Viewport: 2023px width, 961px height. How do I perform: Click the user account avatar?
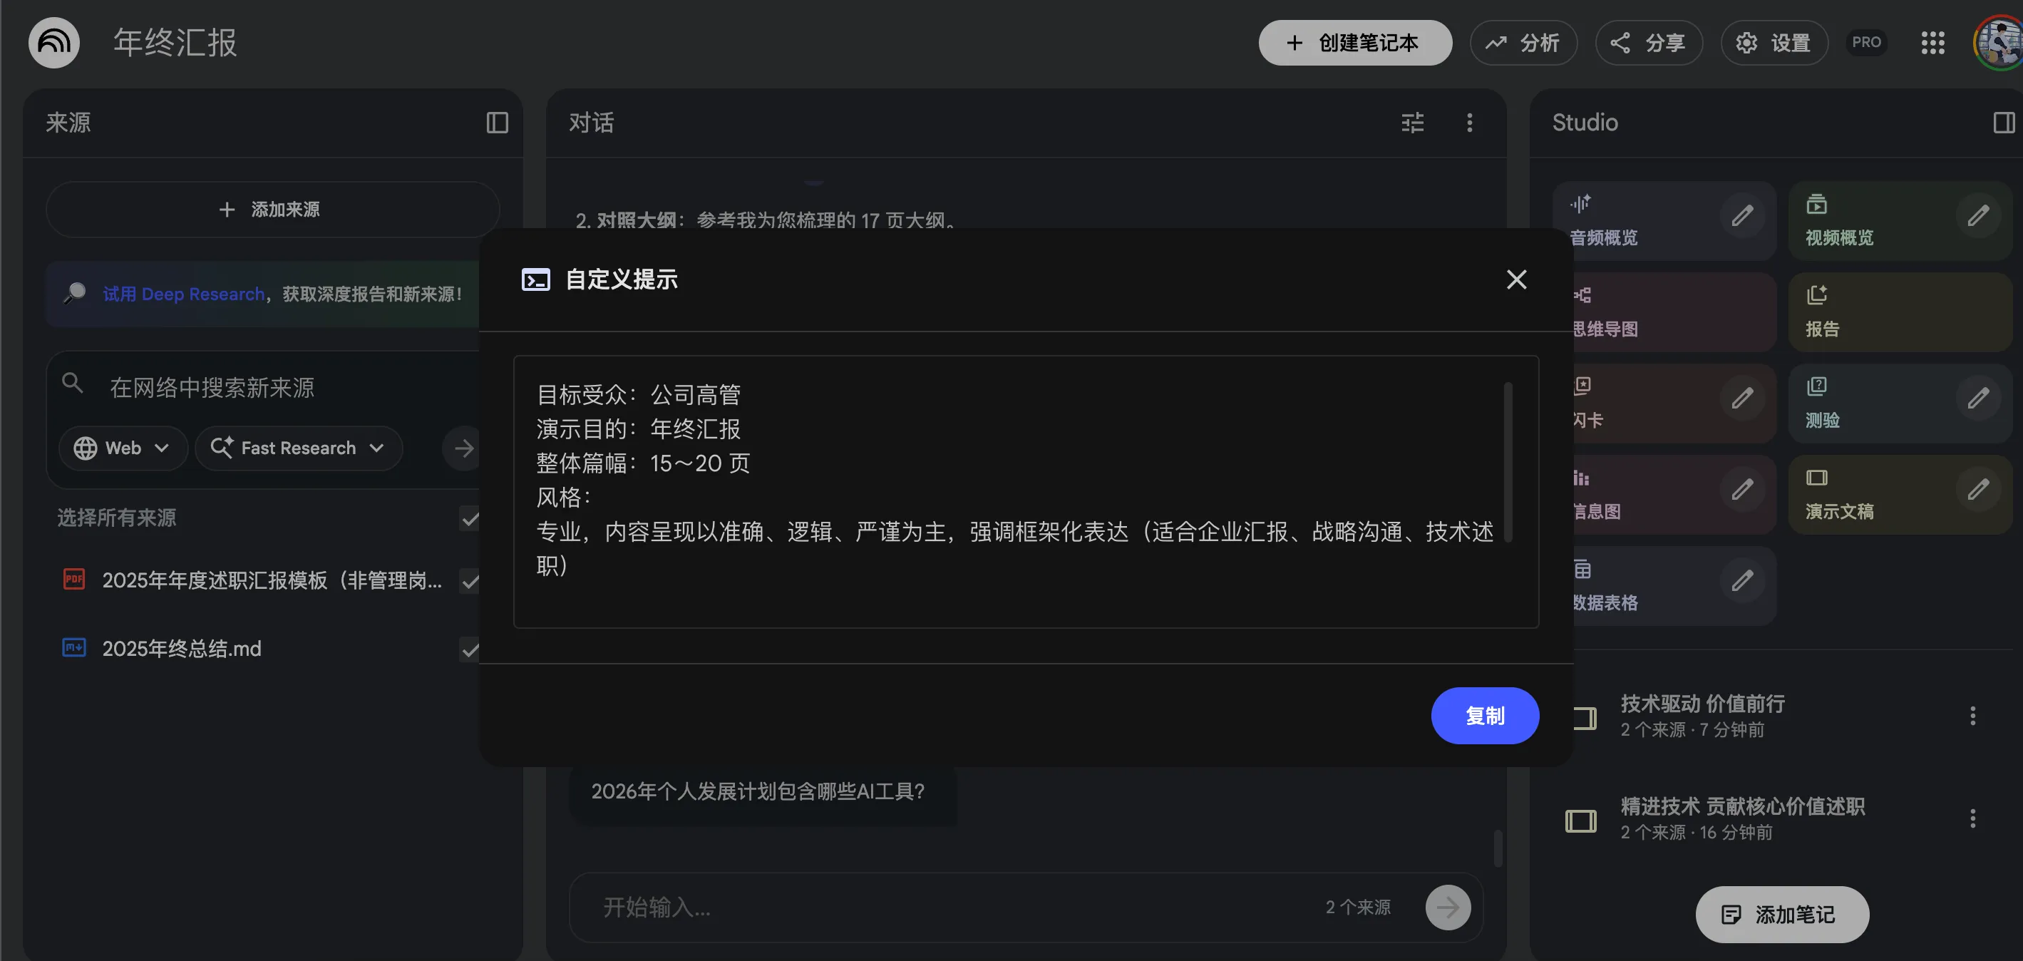[x=1999, y=42]
